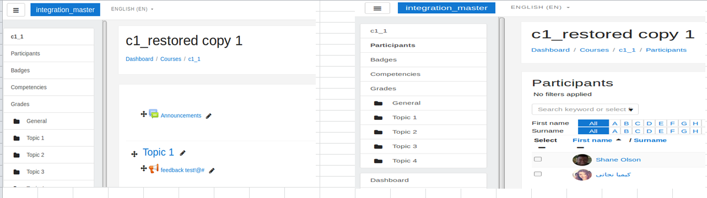707x198 pixels.
Task: Click the move handle beside Announcements
Action: (x=144, y=114)
